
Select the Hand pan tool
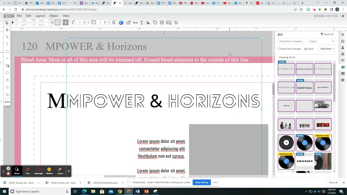click(x=7, y=80)
